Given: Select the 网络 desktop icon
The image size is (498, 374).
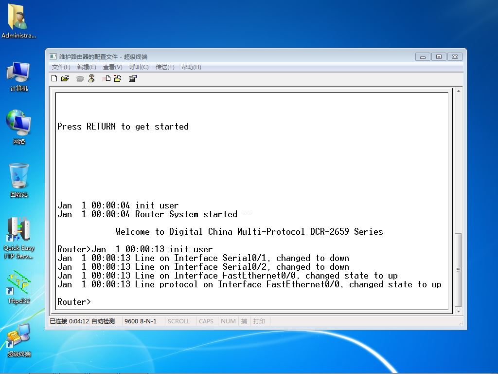Looking at the screenshot, I should tap(19, 127).
